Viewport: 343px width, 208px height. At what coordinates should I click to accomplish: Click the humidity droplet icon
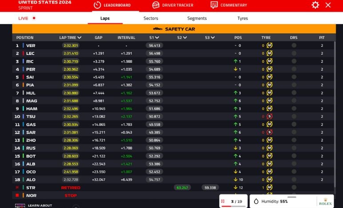pyautogui.click(x=256, y=201)
